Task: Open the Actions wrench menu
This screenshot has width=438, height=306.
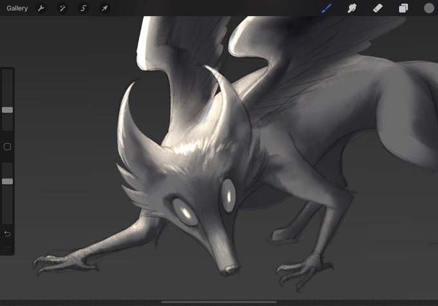Action: [x=41, y=8]
